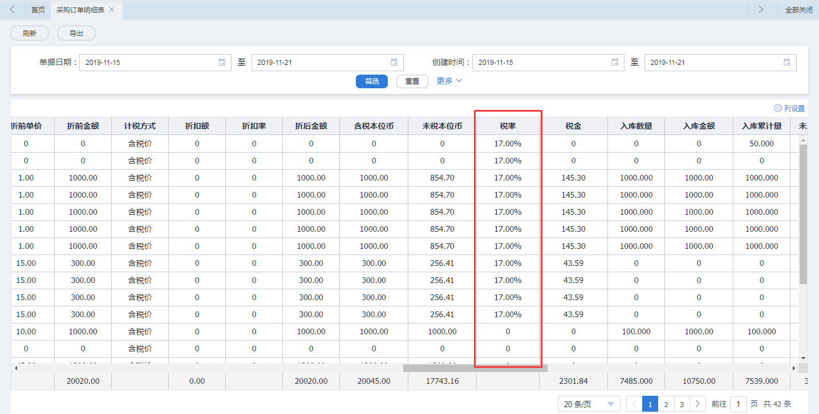Click the horizontal scrollbar right arrow
Screen dimensions: 819x414
tap(794, 368)
